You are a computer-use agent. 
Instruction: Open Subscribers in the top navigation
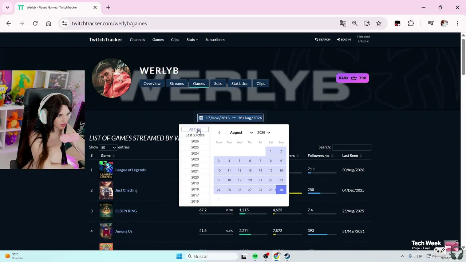point(215,40)
